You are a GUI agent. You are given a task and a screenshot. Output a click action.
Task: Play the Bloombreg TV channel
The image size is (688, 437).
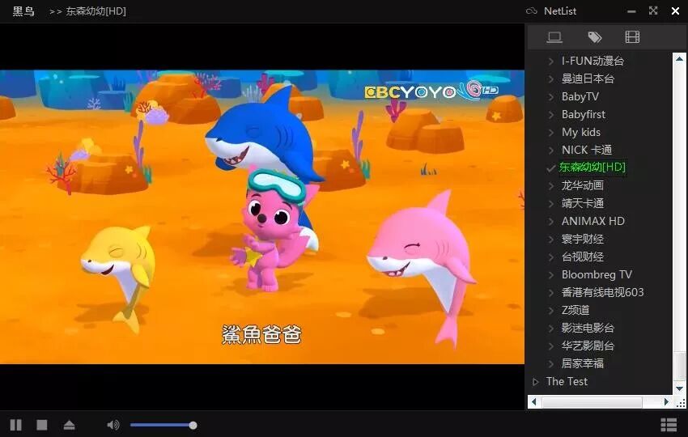pyautogui.click(x=597, y=274)
